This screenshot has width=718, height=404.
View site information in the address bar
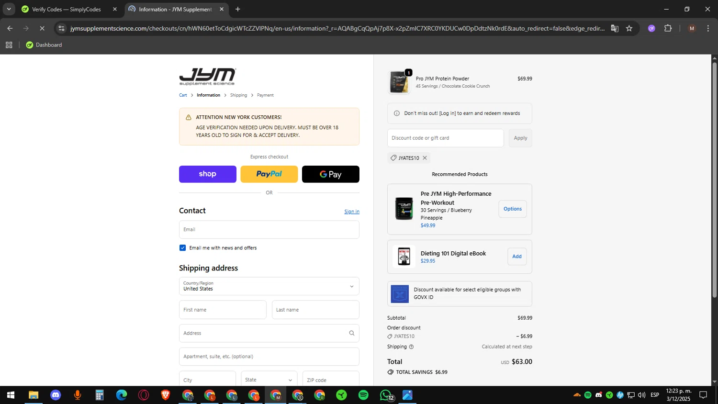(x=61, y=28)
